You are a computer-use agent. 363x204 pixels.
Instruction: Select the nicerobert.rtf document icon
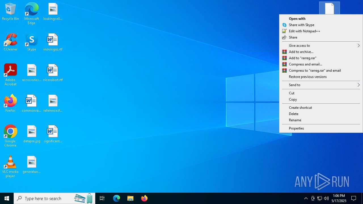pos(53,73)
